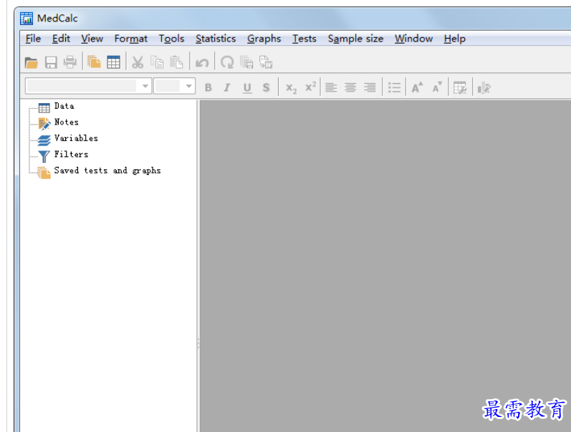Open the Tools menu

point(171,39)
